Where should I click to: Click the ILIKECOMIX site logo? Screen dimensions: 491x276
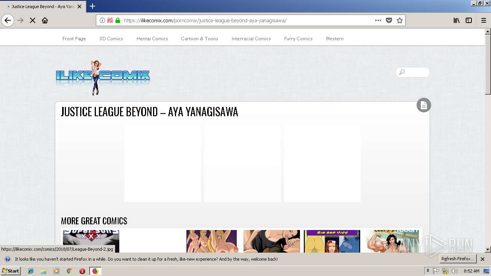coord(103,77)
